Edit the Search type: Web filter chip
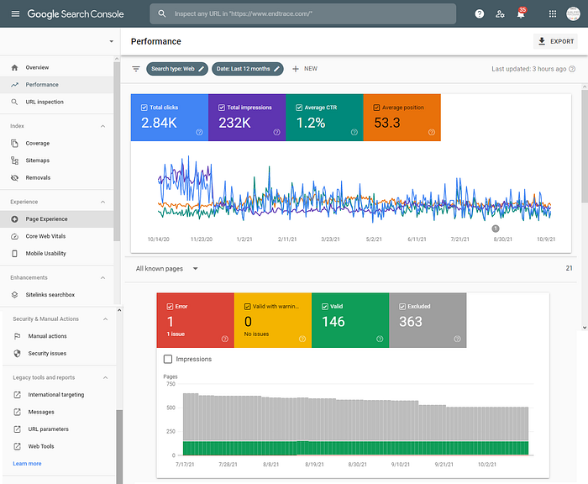Viewport: 588px width, 484px height. tap(177, 69)
